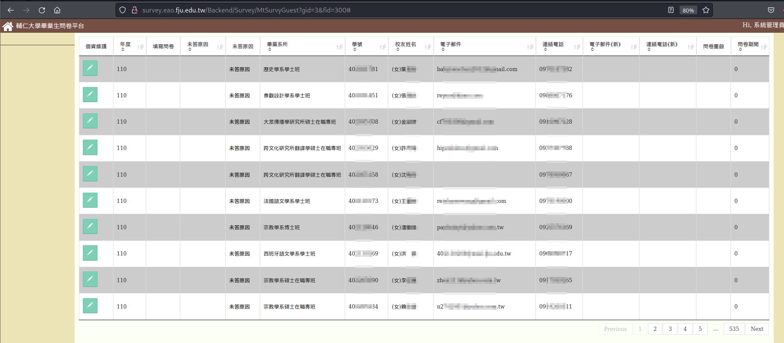
Task: Edit record of 景觀設計學系學士班 row
Action: point(90,94)
